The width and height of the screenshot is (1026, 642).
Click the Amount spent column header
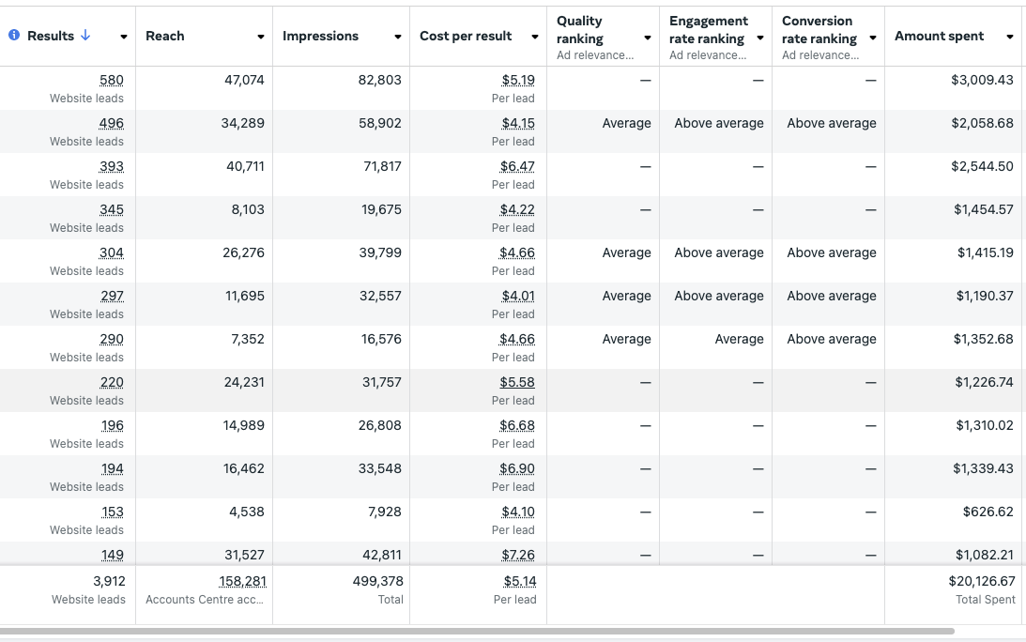(x=939, y=36)
